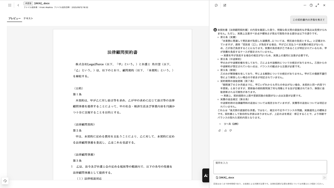Click the 承認版 status badge
Image resolution: width=334 pixels, height=188 pixels.
point(28,3)
